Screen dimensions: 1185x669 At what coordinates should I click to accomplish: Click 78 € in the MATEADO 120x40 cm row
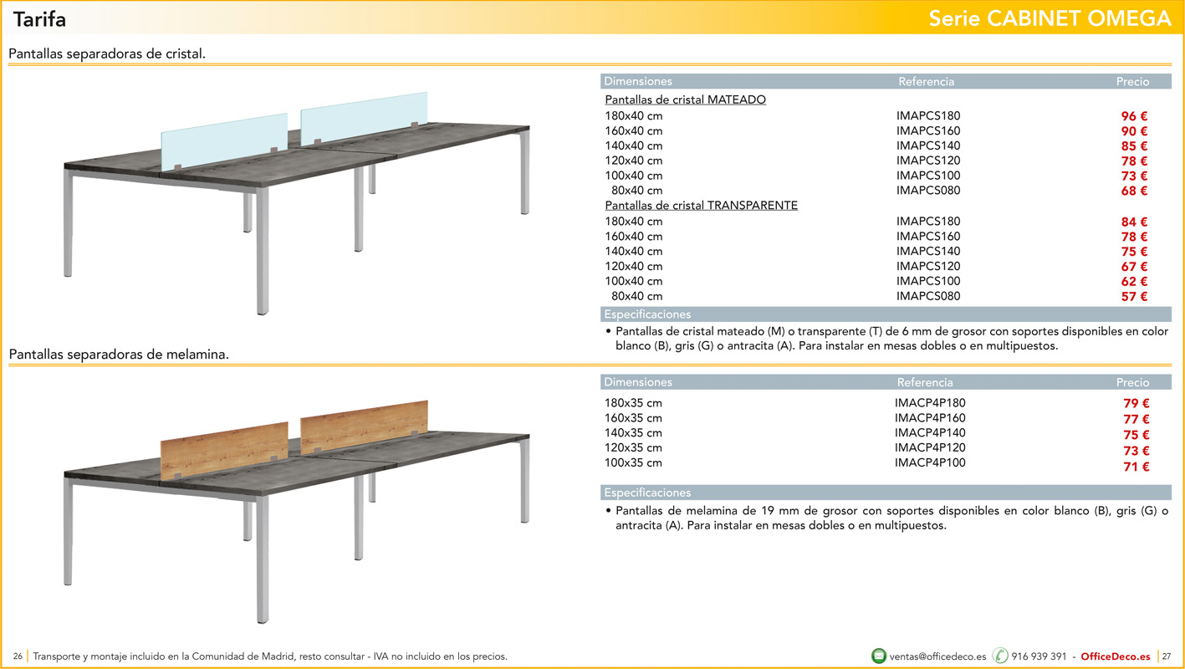pyautogui.click(x=1134, y=161)
